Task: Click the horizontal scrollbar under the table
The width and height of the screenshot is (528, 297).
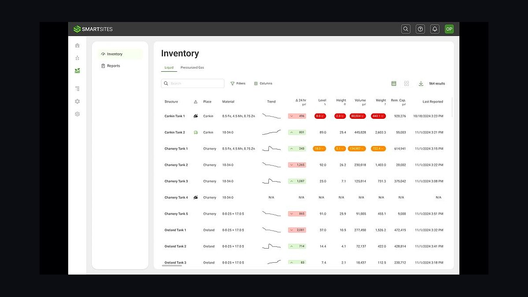Action: coord(172,266)
